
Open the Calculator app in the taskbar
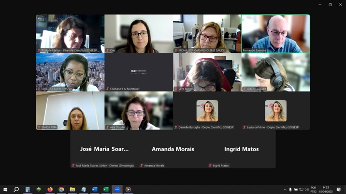[28, 189]
